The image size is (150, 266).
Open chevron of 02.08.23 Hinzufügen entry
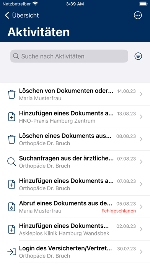tap(141, 229)
